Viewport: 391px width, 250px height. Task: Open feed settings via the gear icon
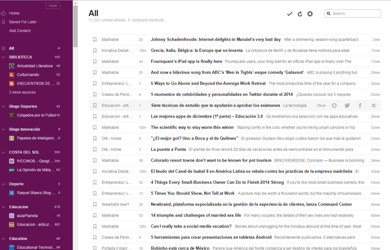[x=310, y=14]
